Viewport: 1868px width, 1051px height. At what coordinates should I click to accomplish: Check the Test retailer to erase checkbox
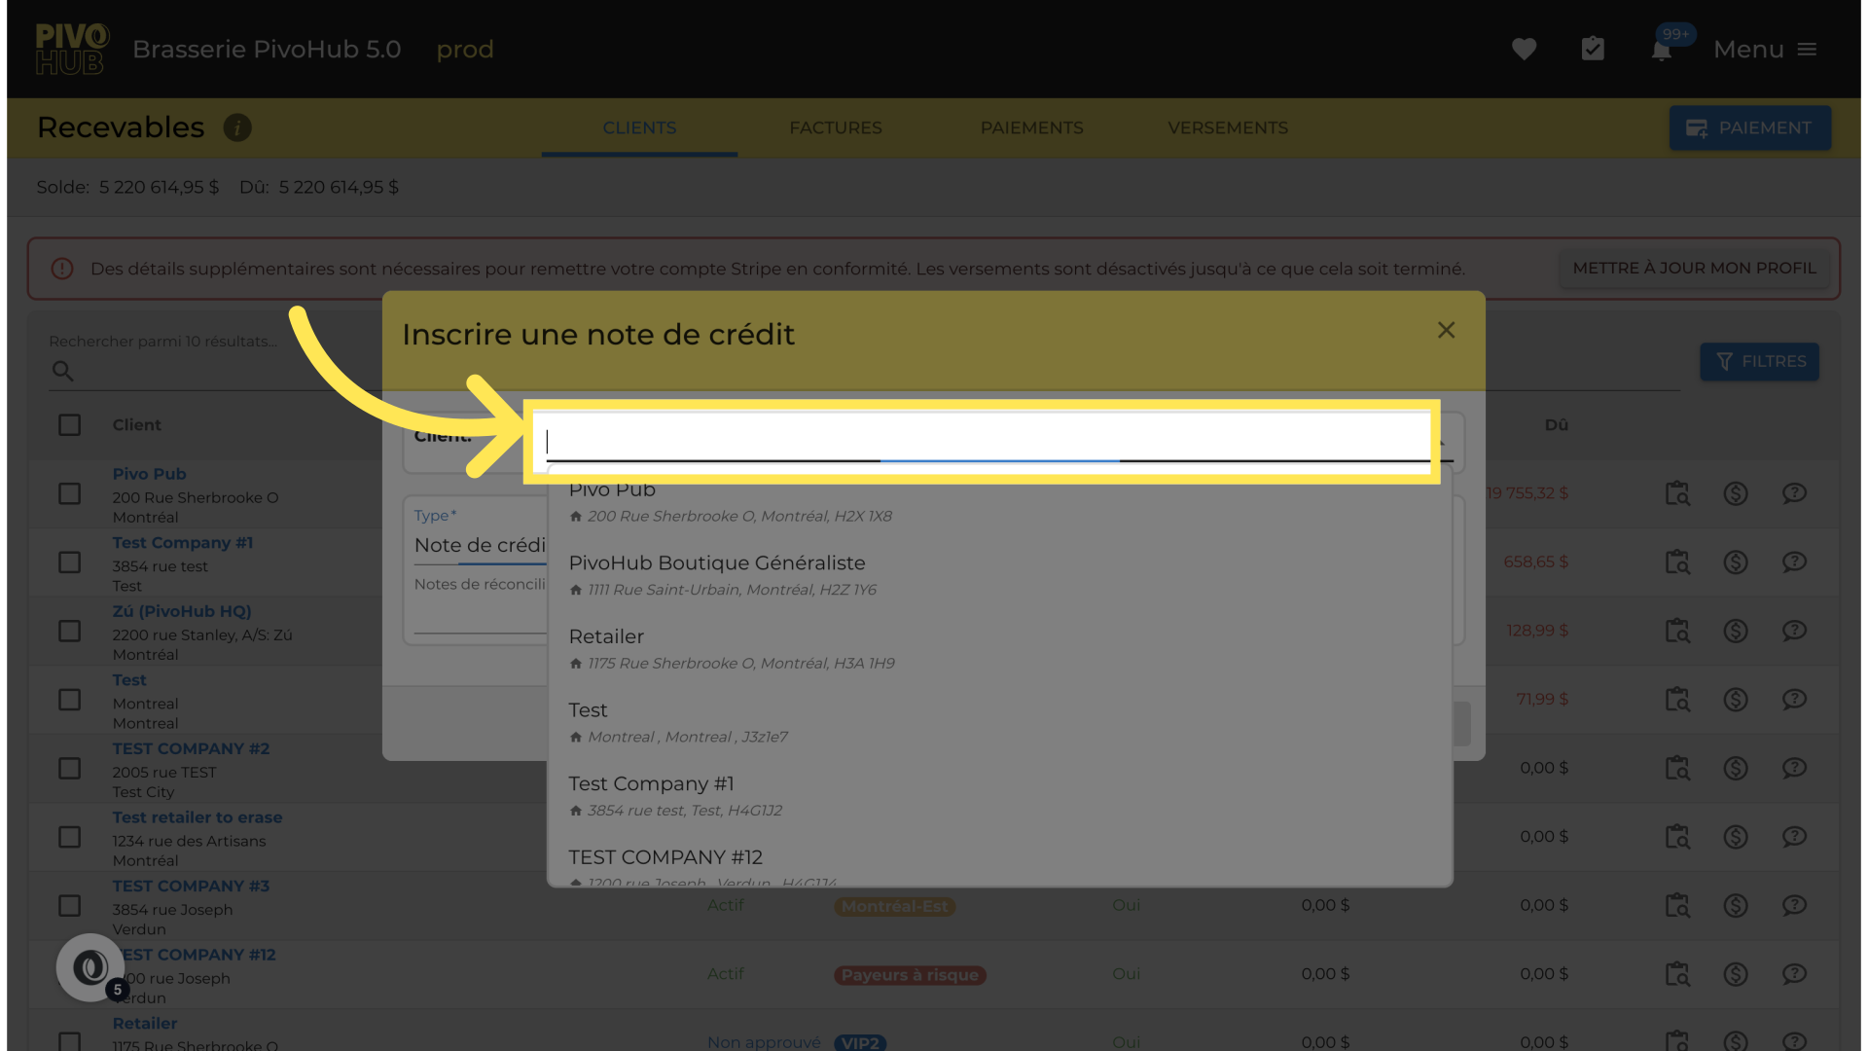(69, 837)
